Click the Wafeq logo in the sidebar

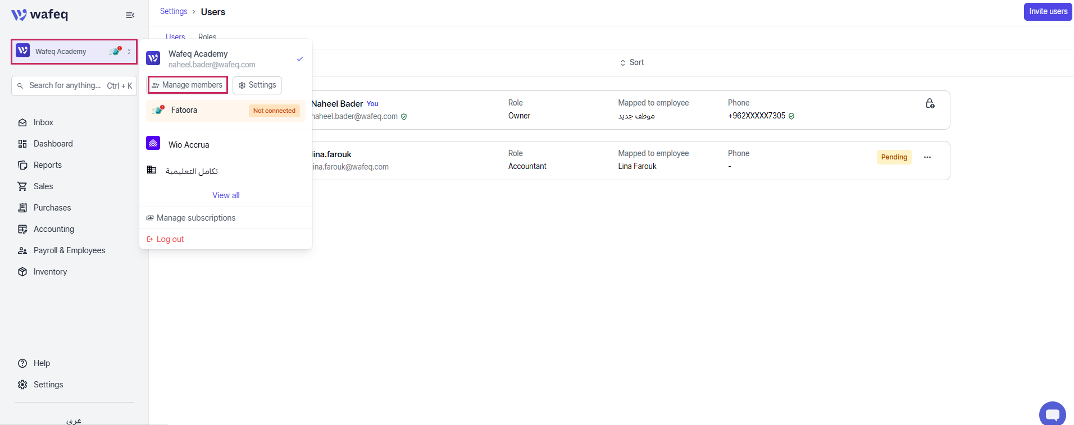pyautogui.click(x=39, y=15)
